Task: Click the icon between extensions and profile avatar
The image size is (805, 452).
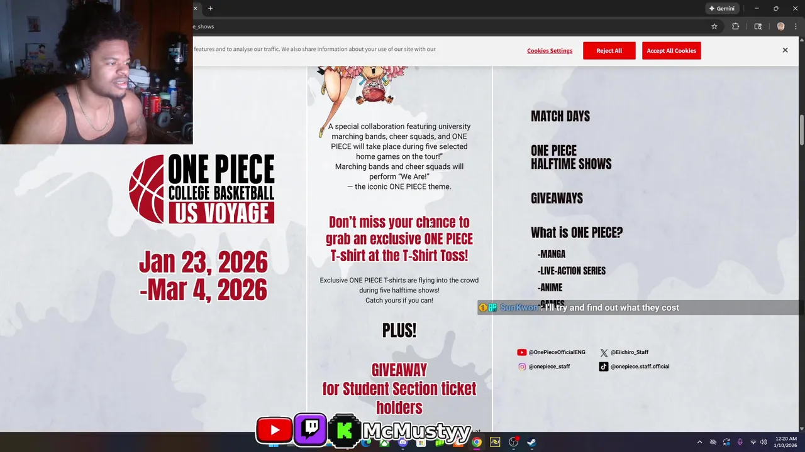Action: [758, 26]
